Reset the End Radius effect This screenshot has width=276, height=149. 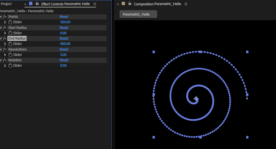point(64,38)
